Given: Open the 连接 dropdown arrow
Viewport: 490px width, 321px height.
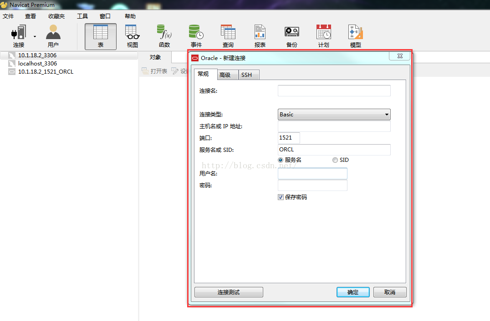Looking at the screenshot, I should 35,36.
